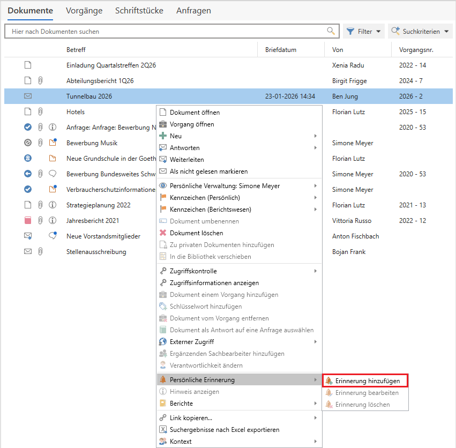Screen dimensions: 456x448
Task: Sort by the Betreff column header
Action: pyautogui.click(x=76, y=50)
